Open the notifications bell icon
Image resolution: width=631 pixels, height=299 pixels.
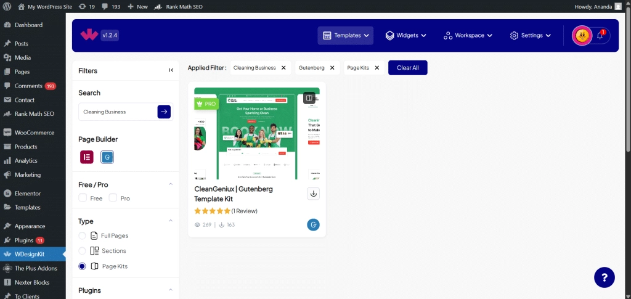click(x=600, y=35)
